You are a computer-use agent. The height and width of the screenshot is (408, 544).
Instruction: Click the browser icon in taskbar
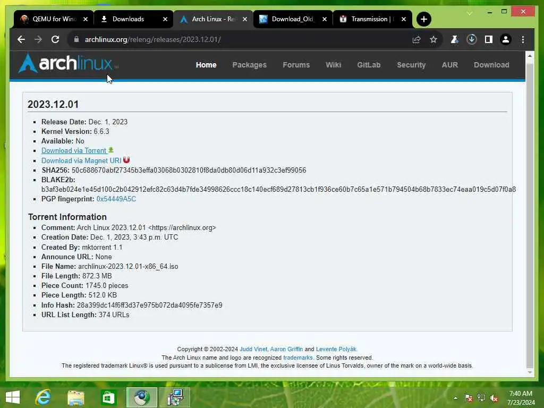coord(141,397)
